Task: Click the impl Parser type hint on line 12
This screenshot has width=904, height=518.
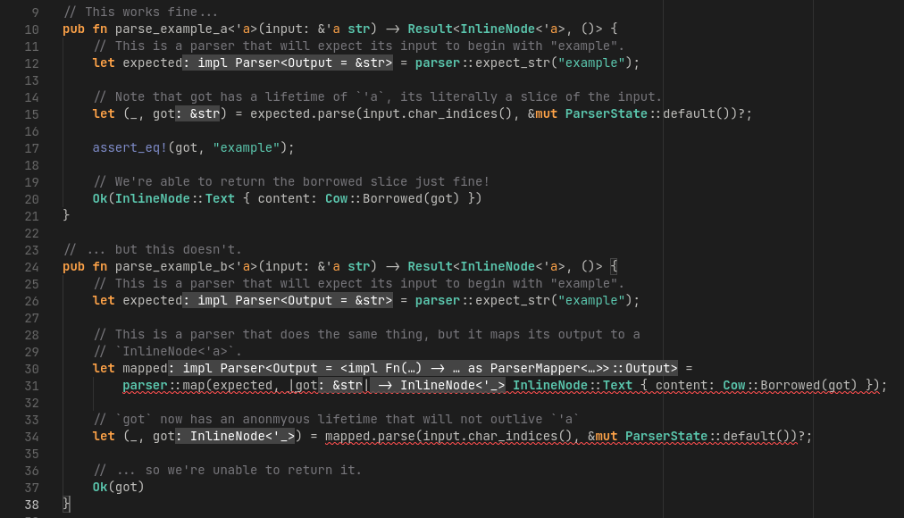Action: (x=288, y=63)
